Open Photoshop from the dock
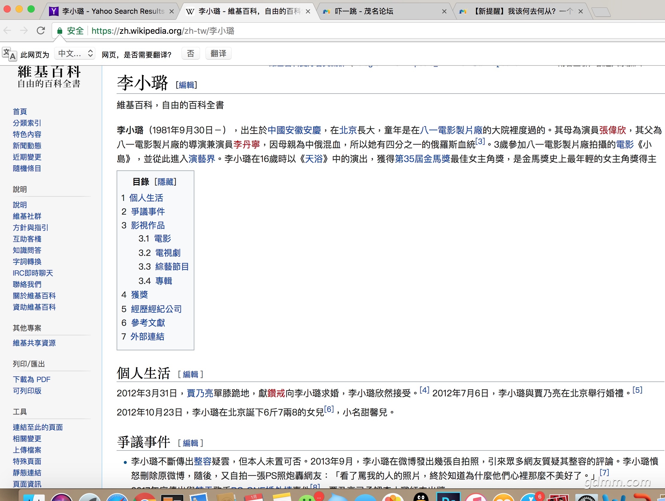The height and width of the screenshot is (501, 665). coord(448,497)
